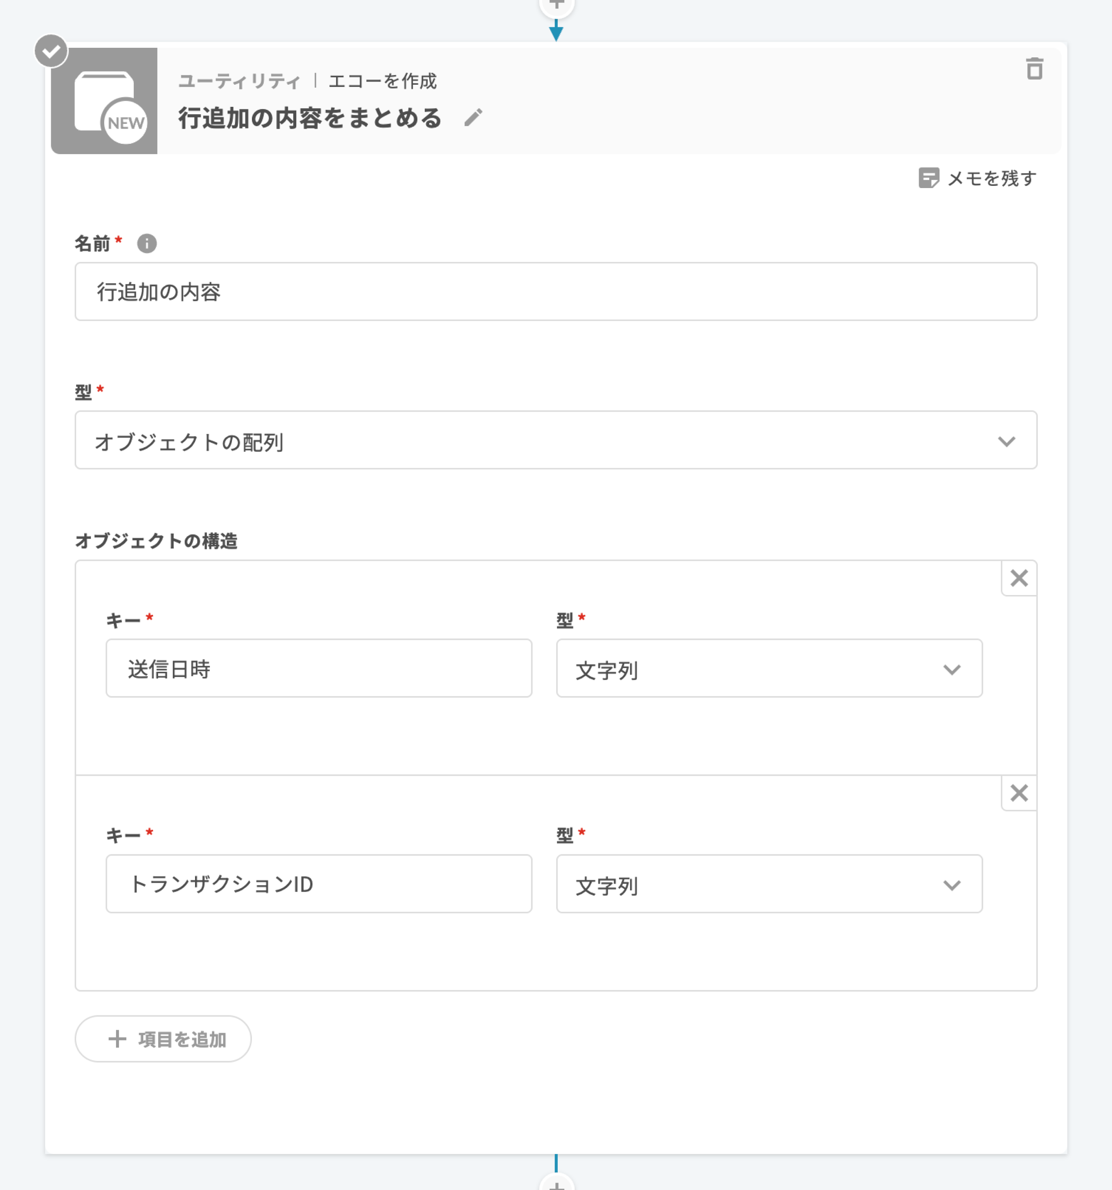Click the add step plus above card
1112x1190 pixels.
[x=556, y=5]
